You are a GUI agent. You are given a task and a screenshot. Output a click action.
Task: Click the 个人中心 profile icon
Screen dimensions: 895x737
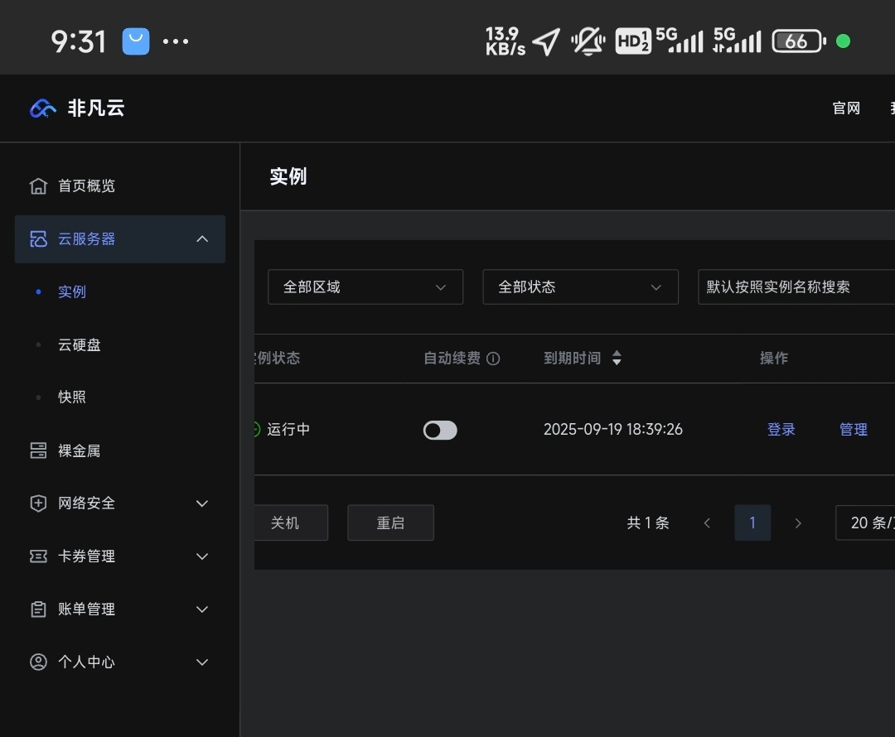tap(38, 662)
